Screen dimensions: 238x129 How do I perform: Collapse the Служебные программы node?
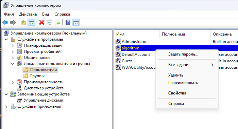tap(6, 40)
